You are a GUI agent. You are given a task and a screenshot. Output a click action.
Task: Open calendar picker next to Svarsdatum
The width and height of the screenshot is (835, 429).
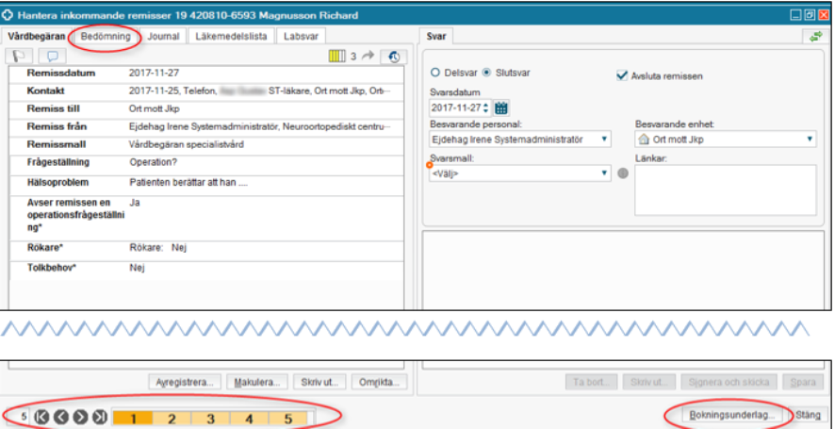coord(501,107)
